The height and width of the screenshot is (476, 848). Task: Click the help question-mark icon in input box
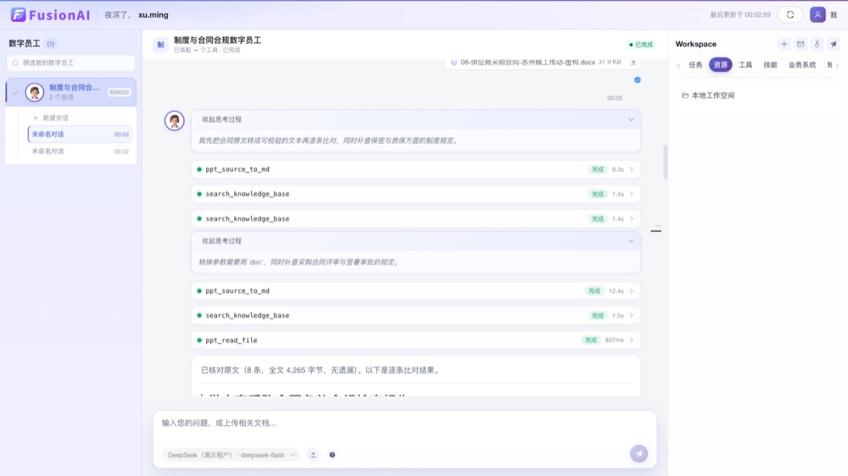coord(332,455)
